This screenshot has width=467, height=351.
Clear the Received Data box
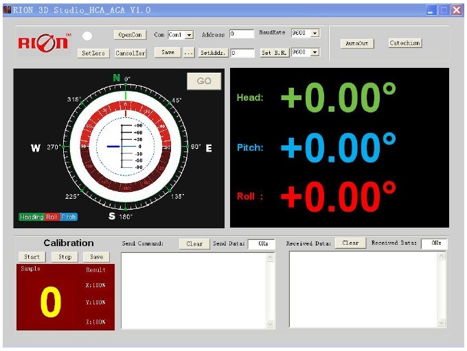coord(350,243)
